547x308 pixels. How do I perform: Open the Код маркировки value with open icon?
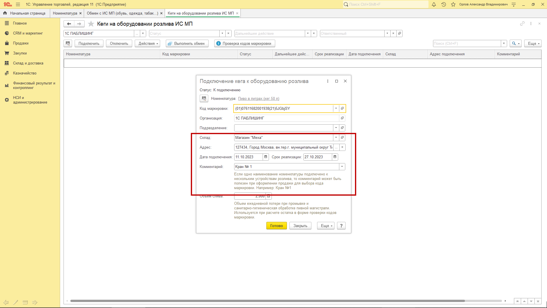342,108
